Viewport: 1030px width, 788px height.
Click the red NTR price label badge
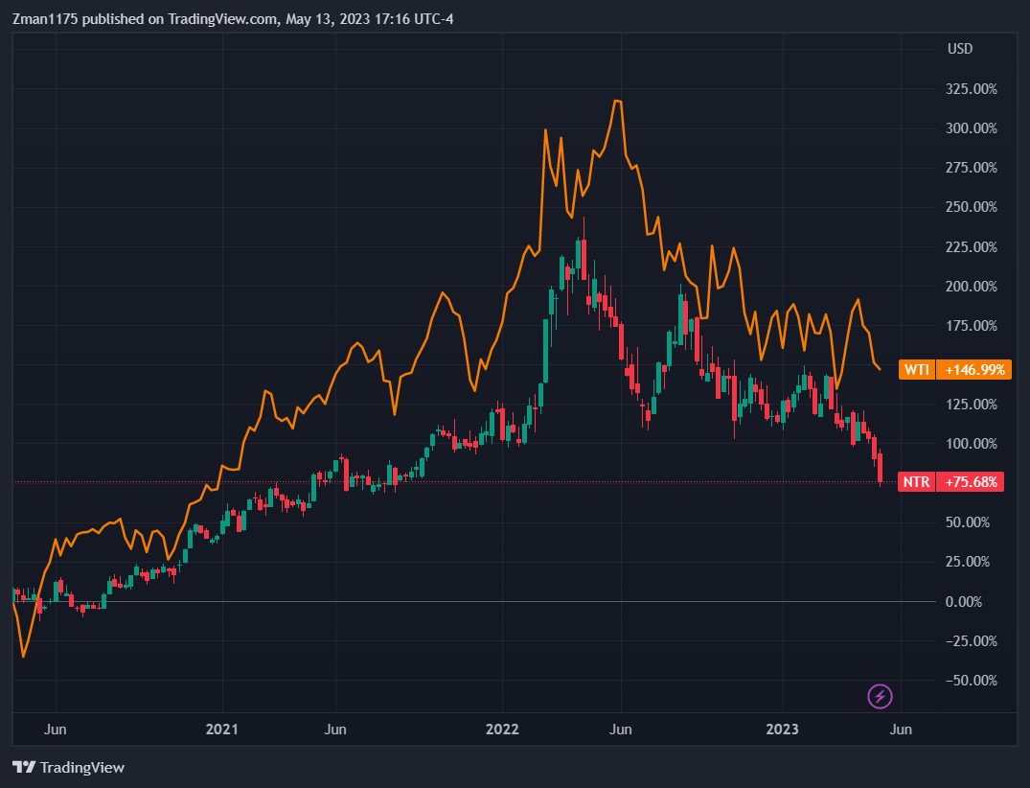(914, 482)
